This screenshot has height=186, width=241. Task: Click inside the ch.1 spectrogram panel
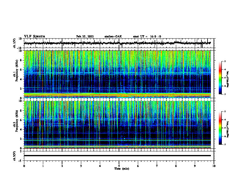tap(117, 74)
